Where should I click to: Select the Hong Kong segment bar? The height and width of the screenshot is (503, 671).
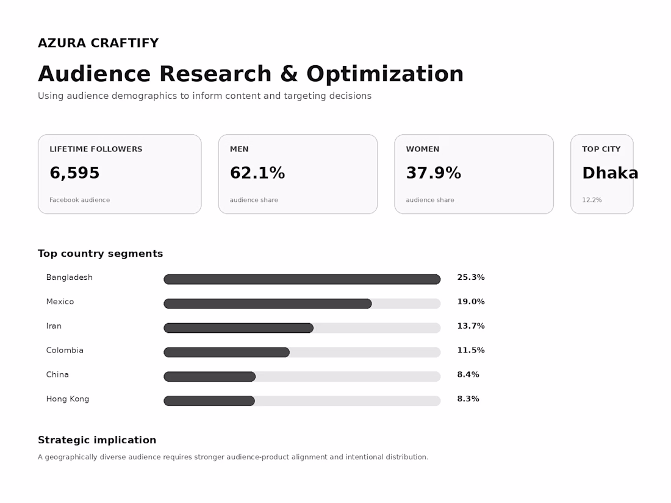(302, 401)
